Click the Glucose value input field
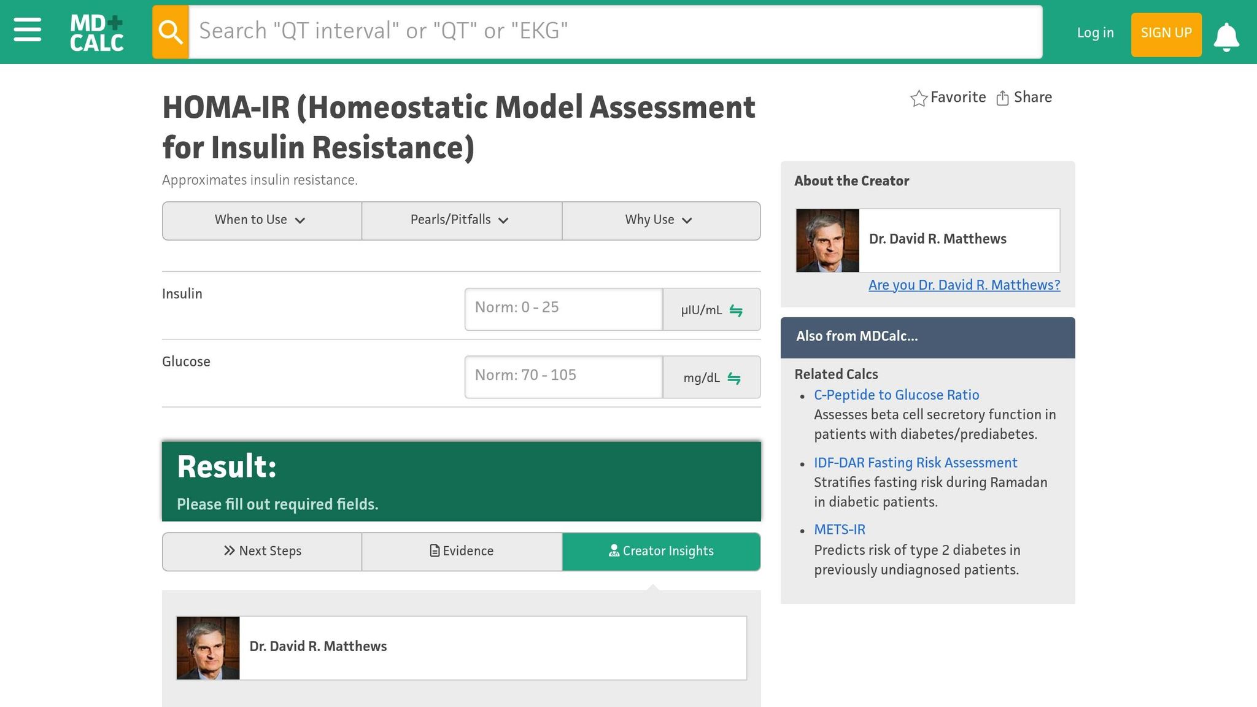 click(563, 376)
